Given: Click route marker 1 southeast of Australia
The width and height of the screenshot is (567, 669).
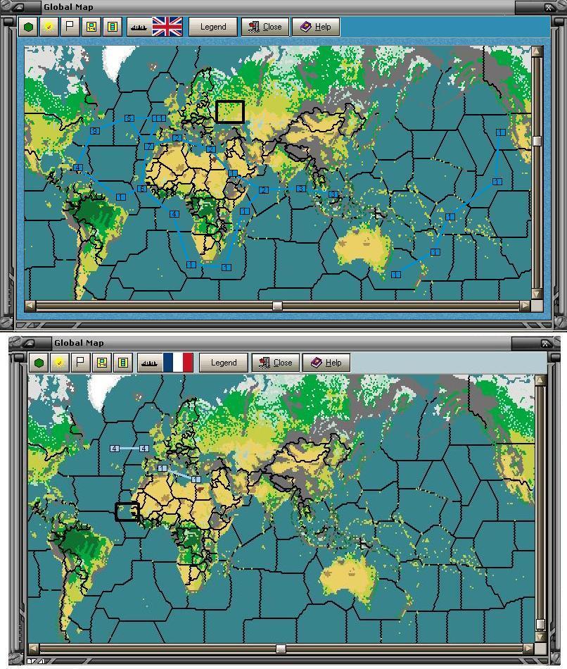Looking at the screenshot, I should 396,275.
